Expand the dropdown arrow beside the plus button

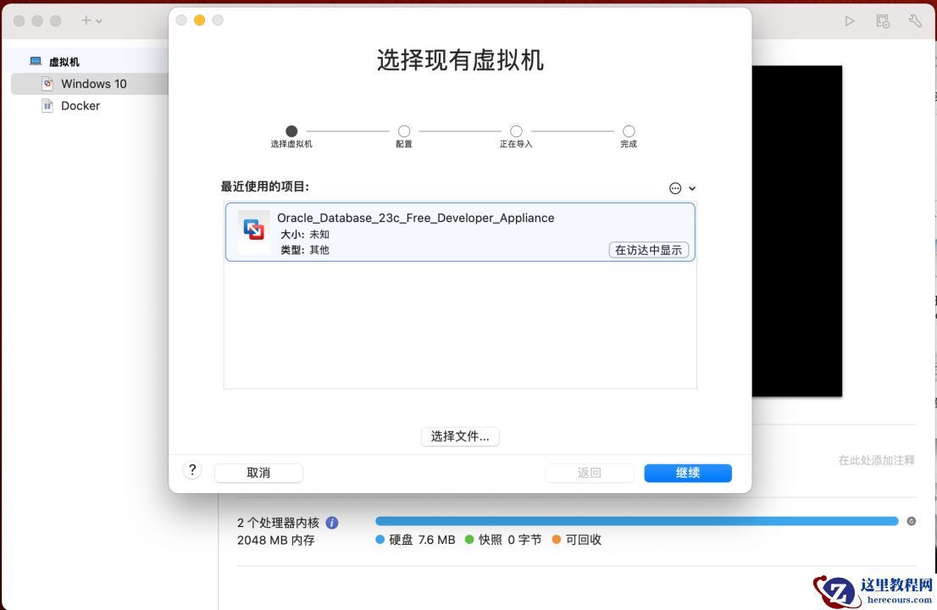(98, 21)
